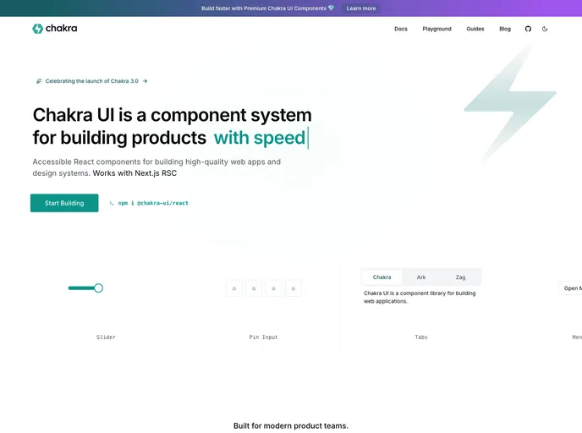Click the party icon in launch banner
Image resolution: width=582 pixels, height=433 pixels.
[x=39, y=81]
